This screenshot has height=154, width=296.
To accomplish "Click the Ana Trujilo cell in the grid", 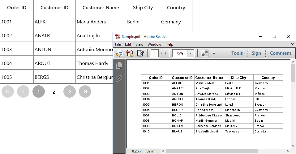I will (94, 35).
